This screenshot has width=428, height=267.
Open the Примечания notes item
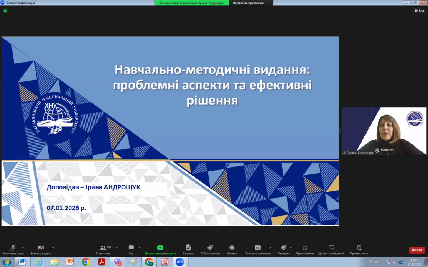[x=359, y=249]
